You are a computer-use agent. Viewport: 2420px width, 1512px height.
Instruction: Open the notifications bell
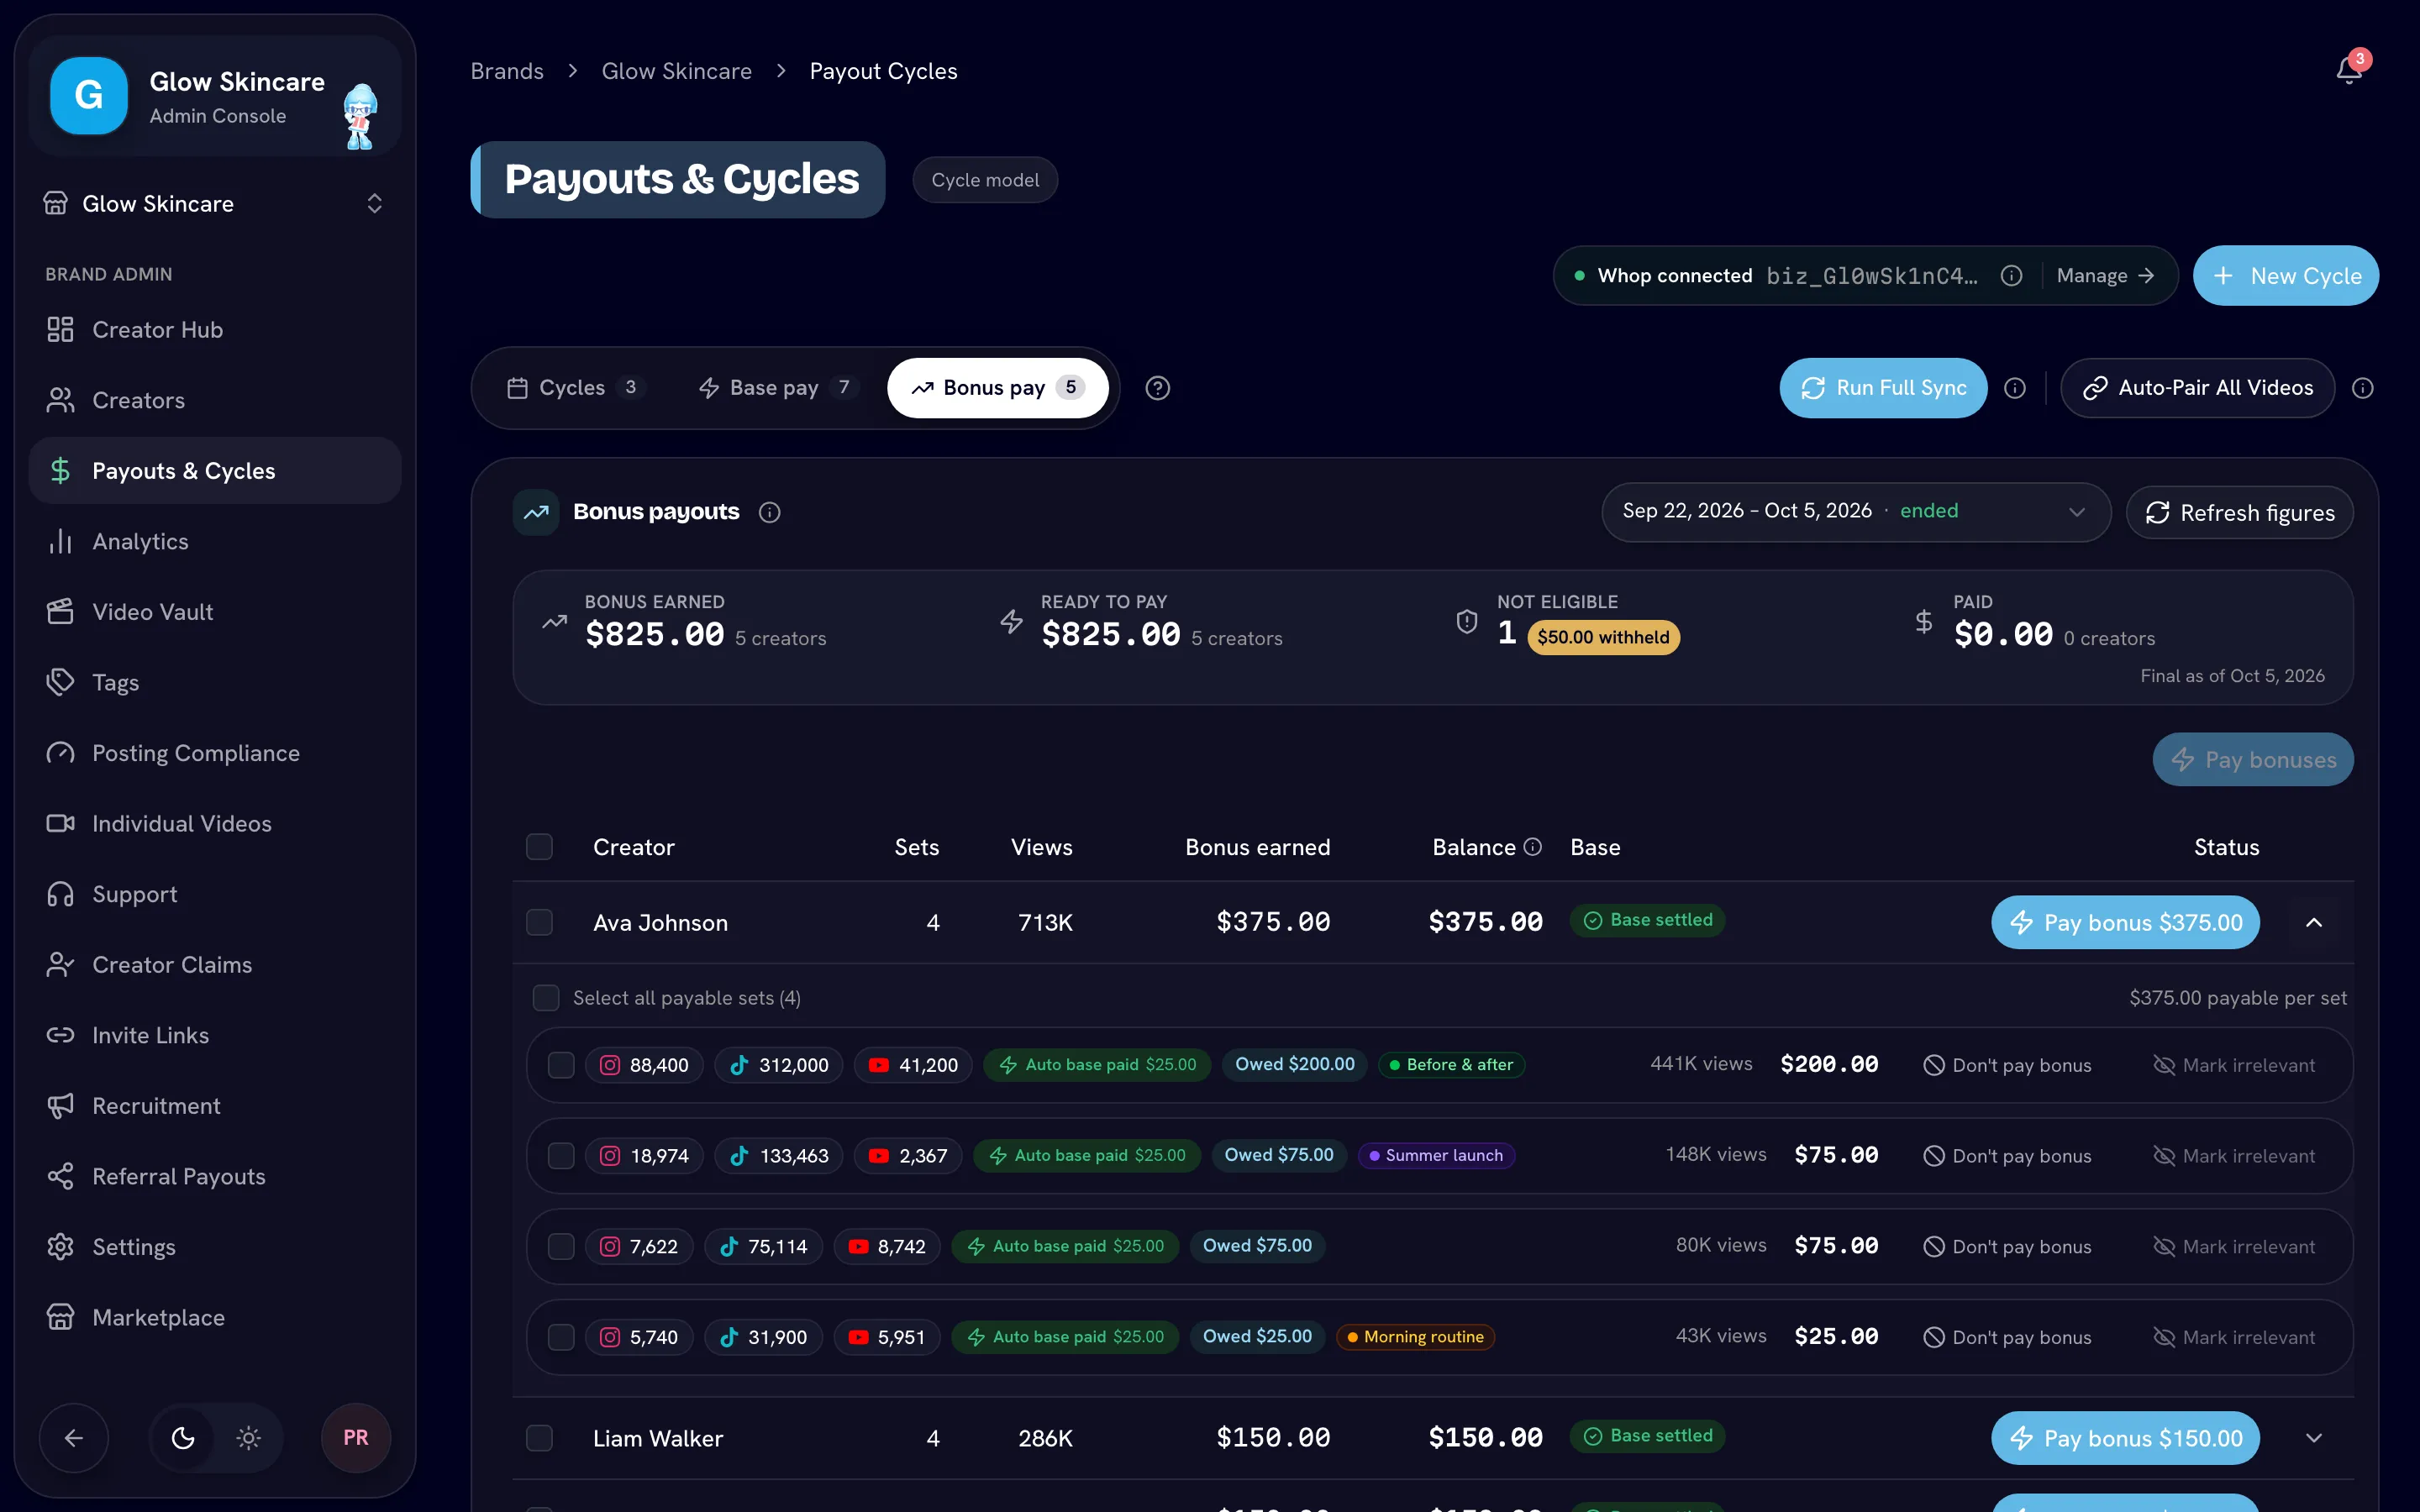tap(2349, 70)
